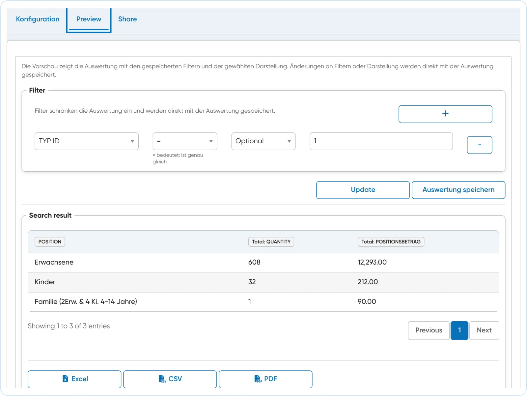Export results with PDF button
The width and height of the screenshot is (527, 396).
pyautogui.click(x=265, y=379)
